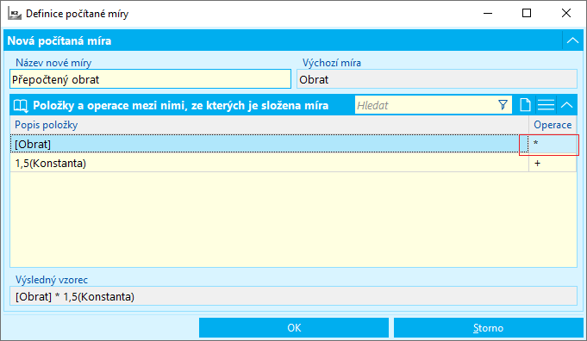This screenshot has width=587, height=341.
Task: Click the + operation cell of Konstanta
Action: pos(553,163)
